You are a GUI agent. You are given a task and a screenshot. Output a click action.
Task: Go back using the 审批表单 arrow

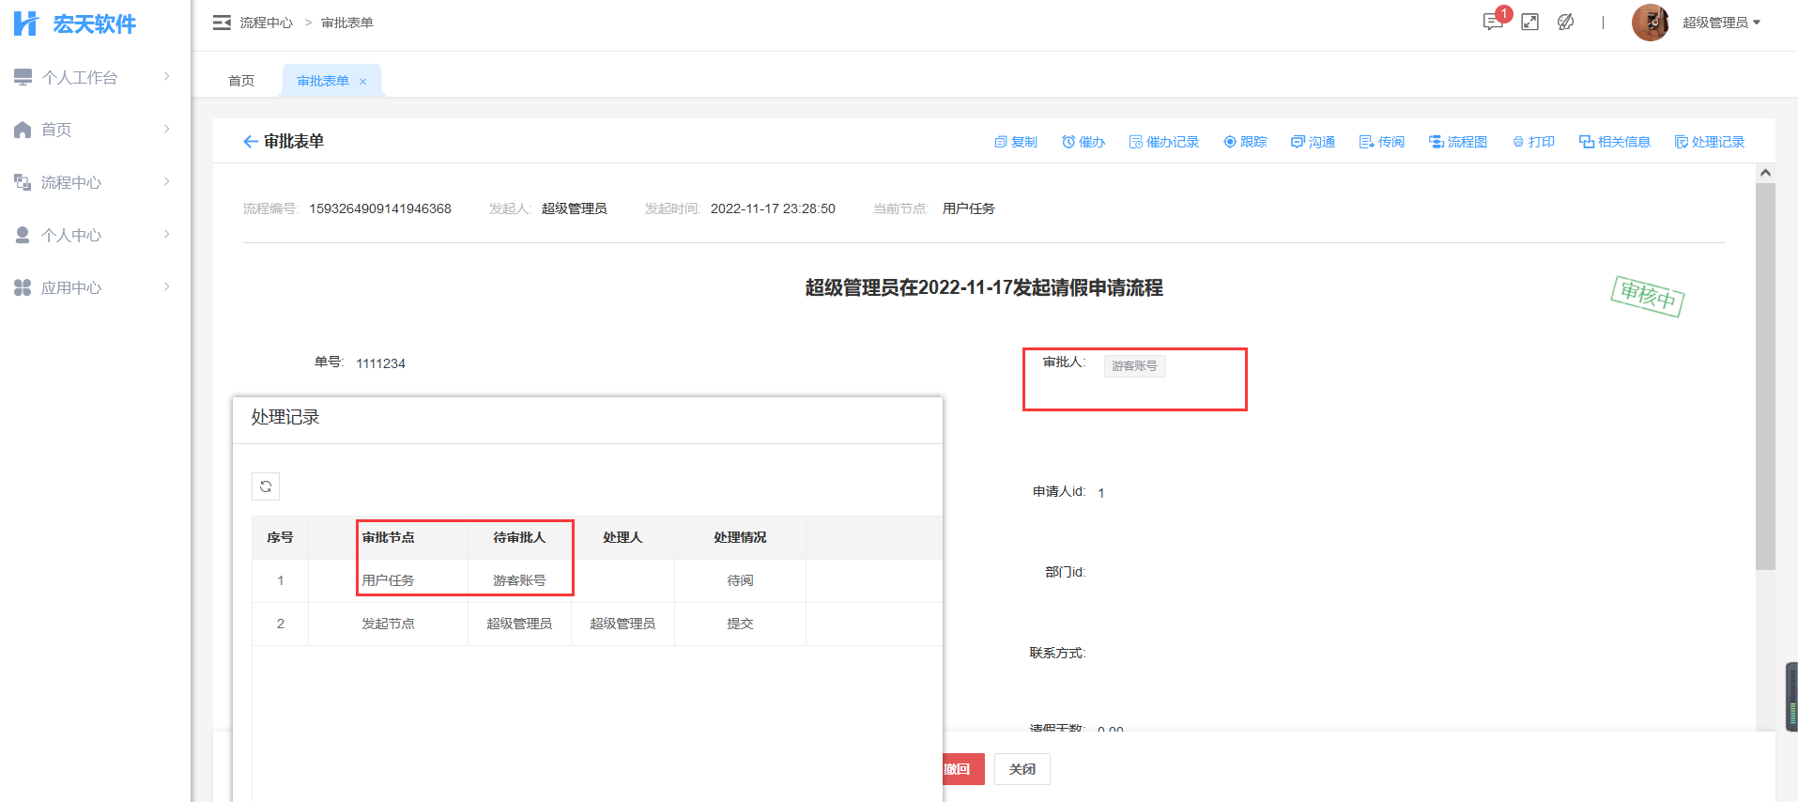[x=250, y=142]
